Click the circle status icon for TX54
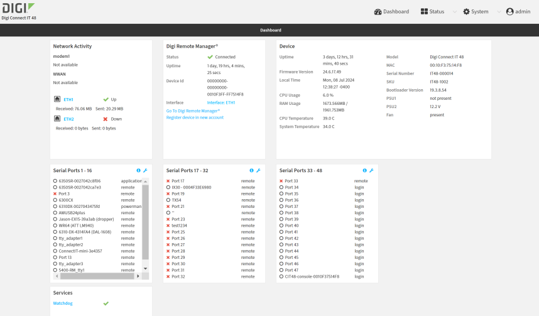Screen dimensions: 539x316 168,200
